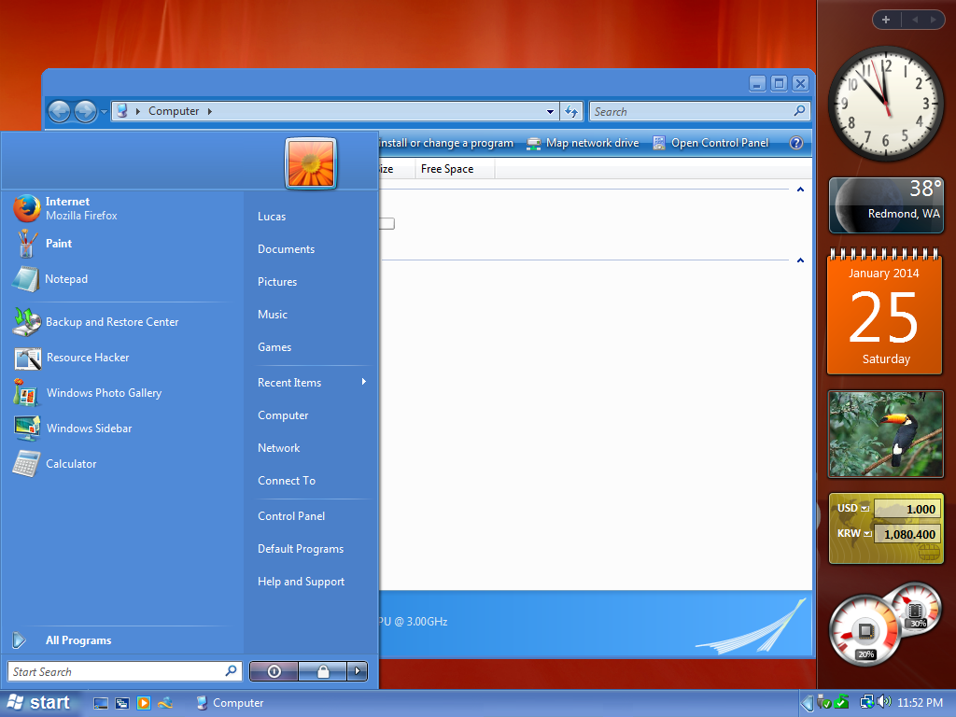Expand Recent Items submenu
Viewport: 956px width, 717px height.
coord(311,382)
